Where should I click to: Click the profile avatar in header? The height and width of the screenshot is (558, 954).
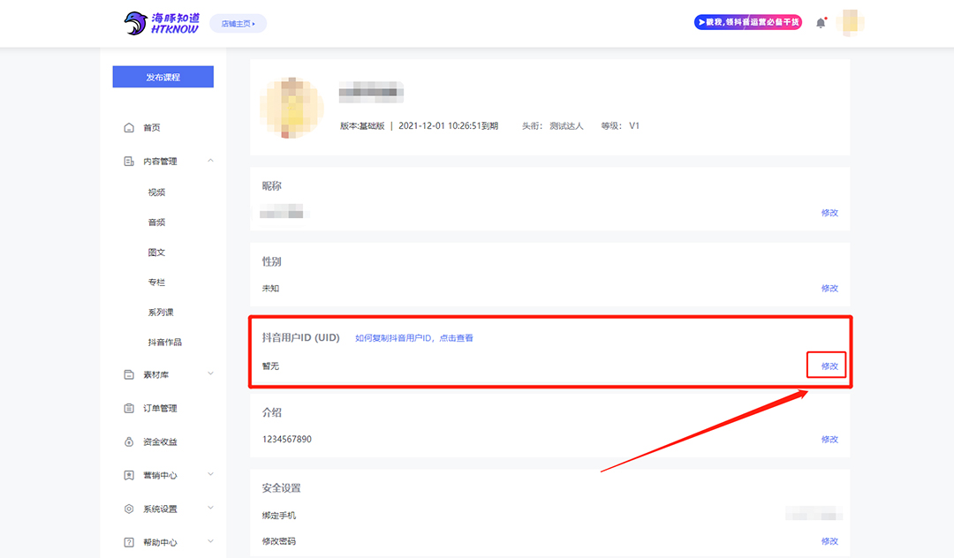click(850, 23)
